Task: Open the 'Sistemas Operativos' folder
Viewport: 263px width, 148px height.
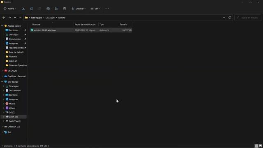Action: point(17,65)
